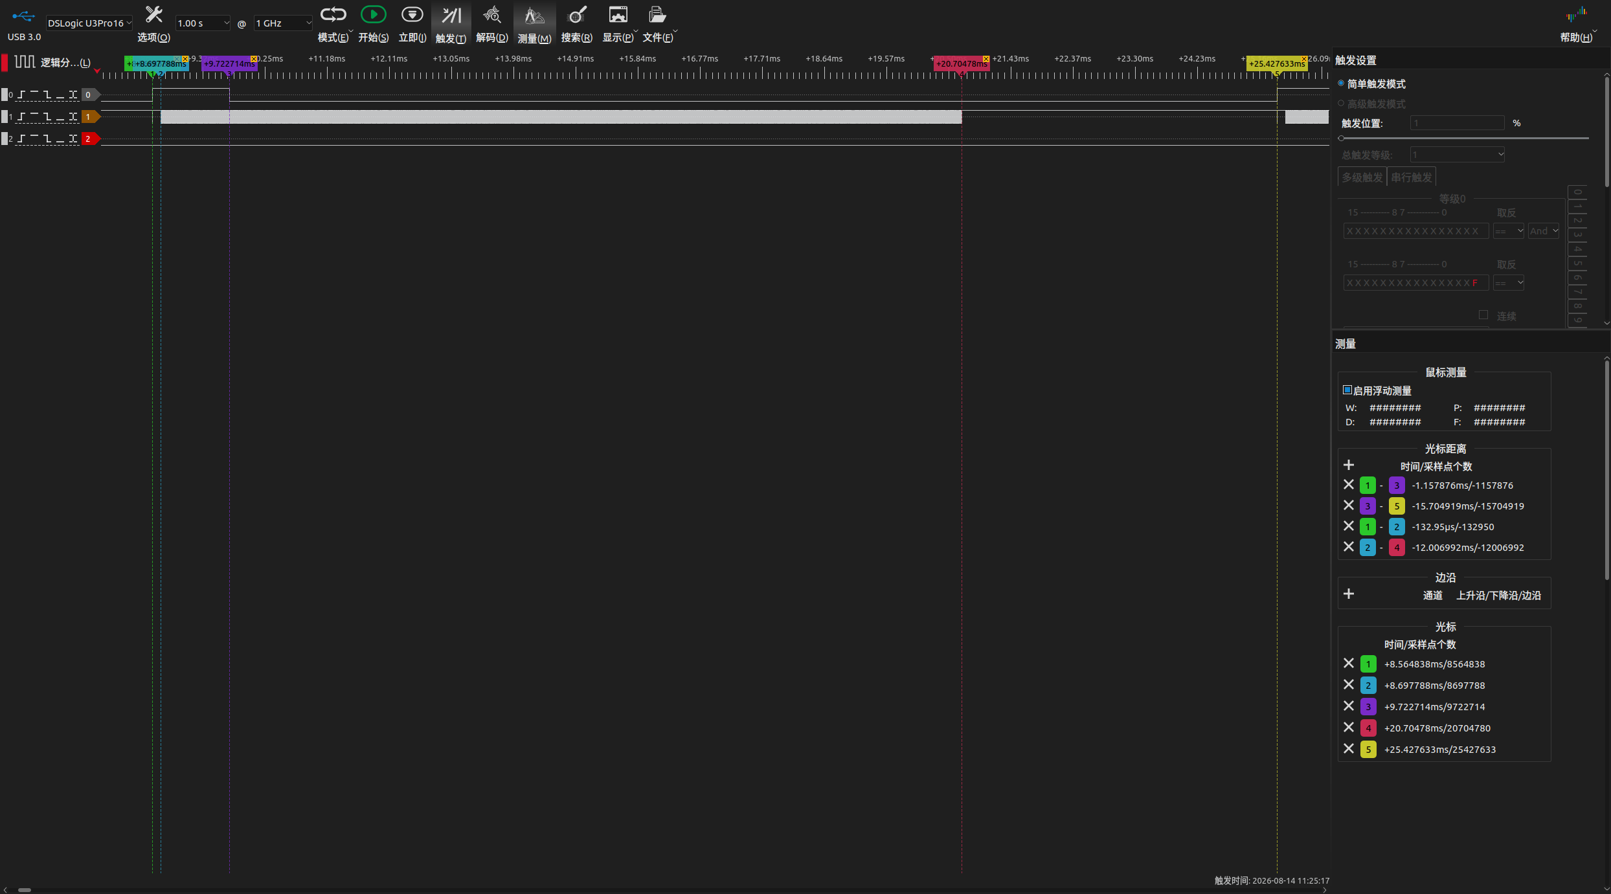Click the USB 3.0 connection icon
Image resolution: width=1611 pixels, height=894 pixels.
coord(24,16)
